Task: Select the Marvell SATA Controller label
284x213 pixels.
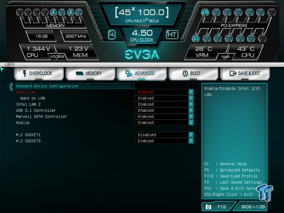Action: click(42, 116)
